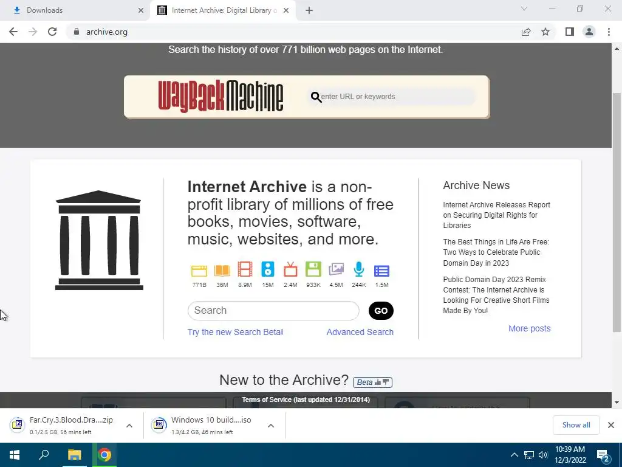Screen dimensions: 622x467
Task: Click the Beta feedback thumbs badge
Action: click(x=372, y=382)
